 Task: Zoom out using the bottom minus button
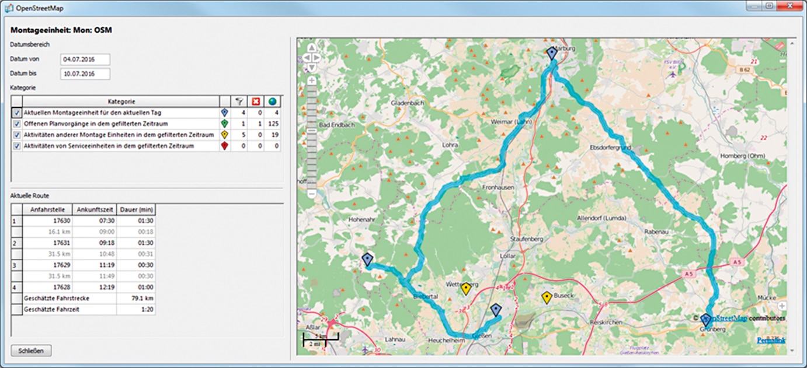coord(312,193)
